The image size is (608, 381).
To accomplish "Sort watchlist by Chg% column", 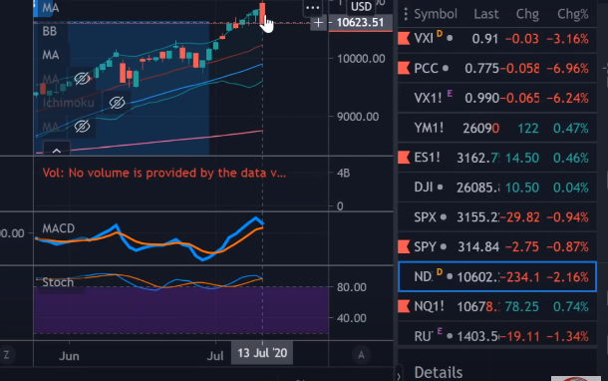I will (572, 14).
